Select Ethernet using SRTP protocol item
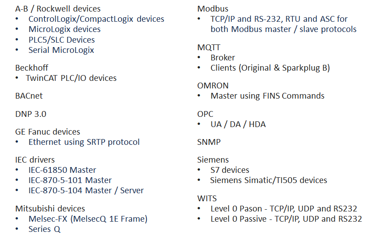 (84, 142)
